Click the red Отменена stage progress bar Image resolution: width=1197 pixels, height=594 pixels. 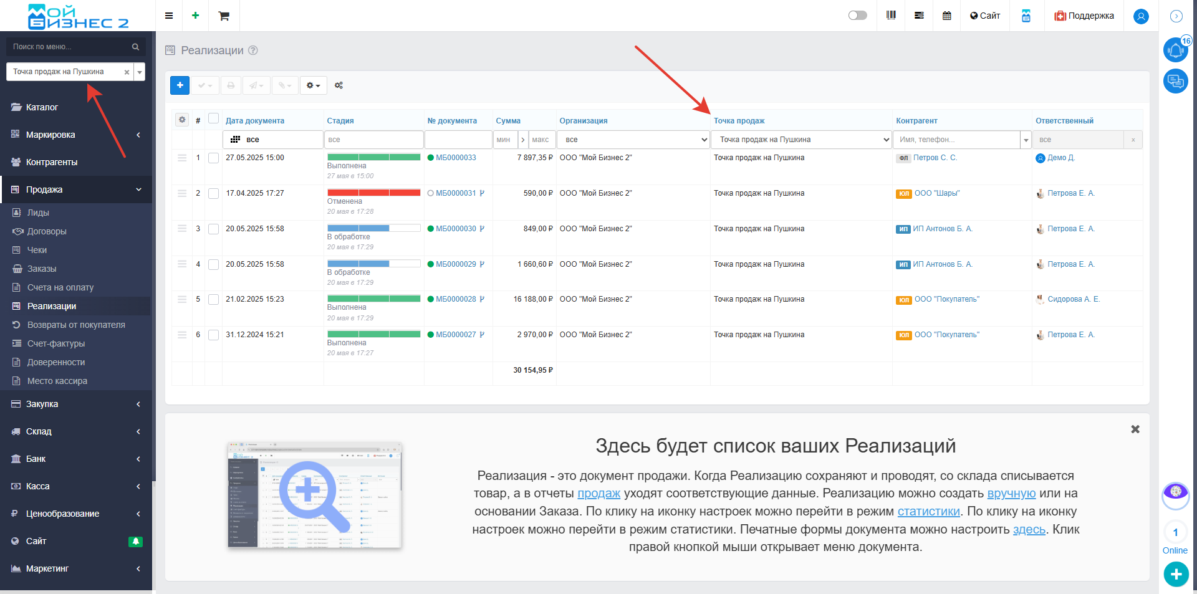[373, 193]
